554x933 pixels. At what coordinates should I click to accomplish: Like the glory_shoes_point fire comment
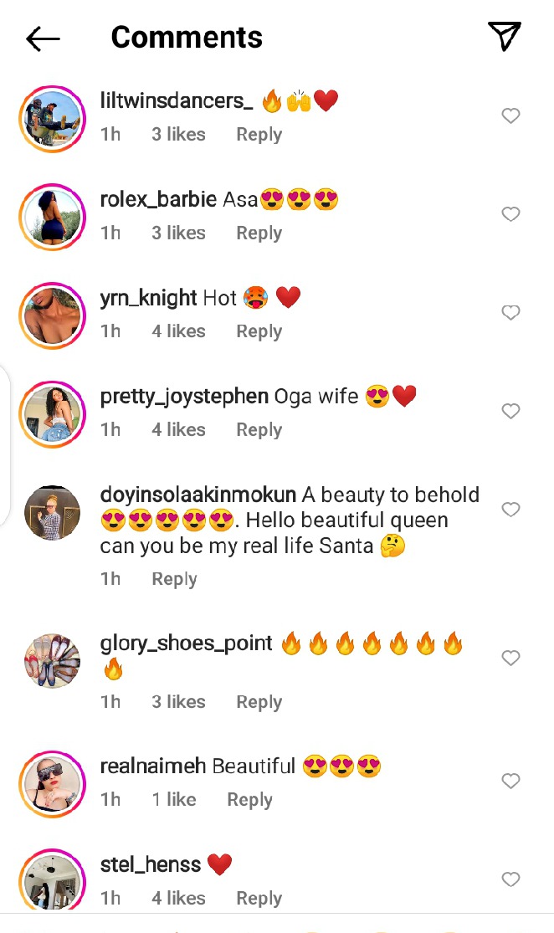pyautogui.click(x=510, y=659)
